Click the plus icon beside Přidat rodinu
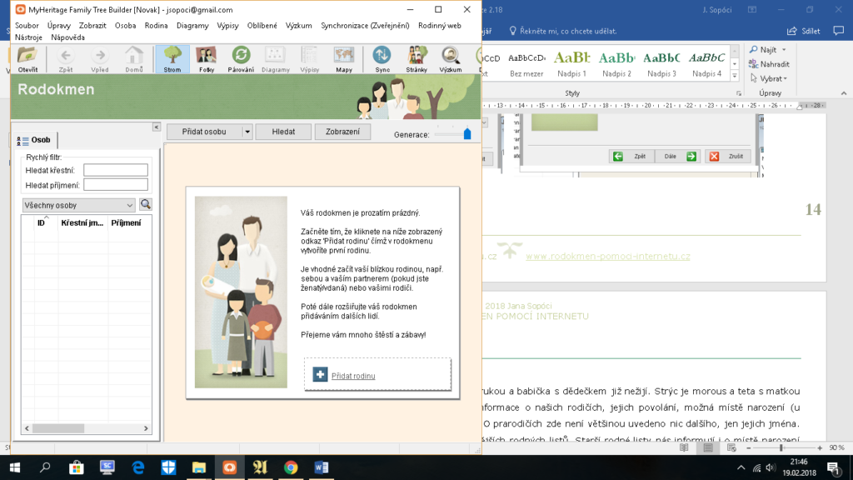 click(x=320, y=374)
